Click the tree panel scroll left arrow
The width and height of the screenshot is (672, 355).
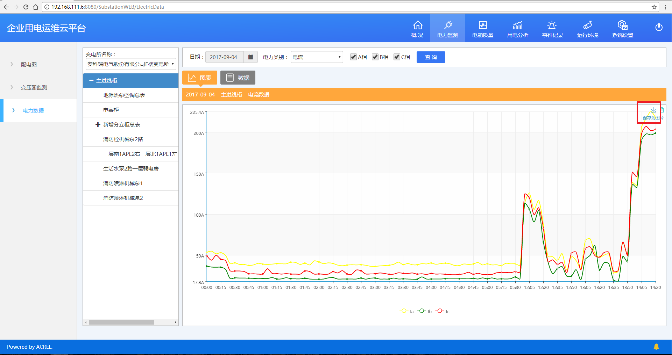86,322
